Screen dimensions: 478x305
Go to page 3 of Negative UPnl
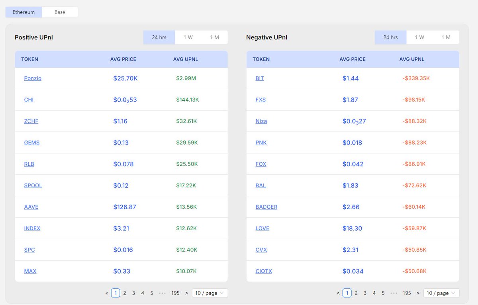[x=365, y=293]
